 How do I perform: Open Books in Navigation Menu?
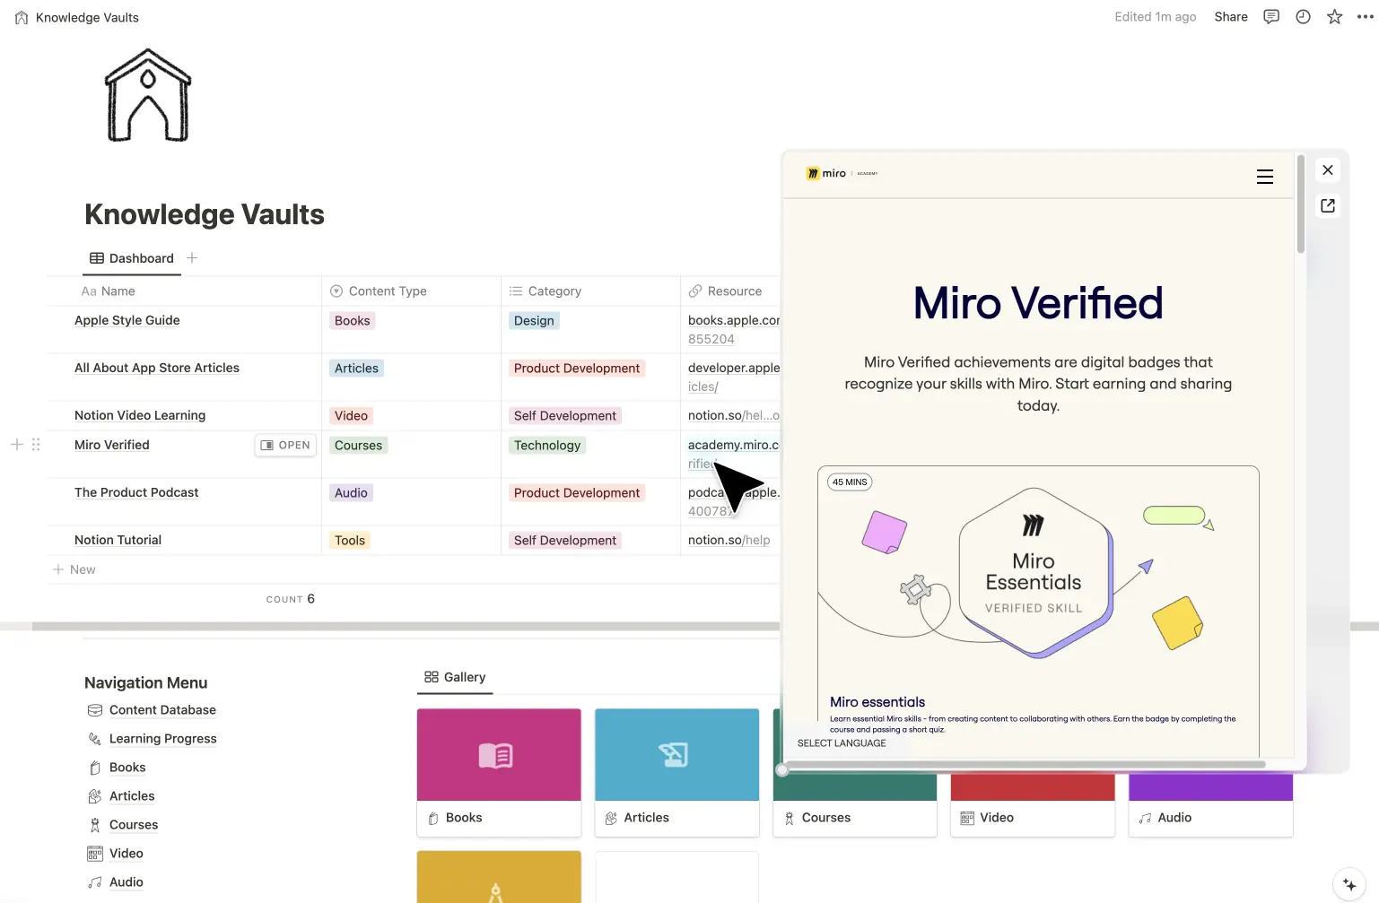[x=127, y=768]
